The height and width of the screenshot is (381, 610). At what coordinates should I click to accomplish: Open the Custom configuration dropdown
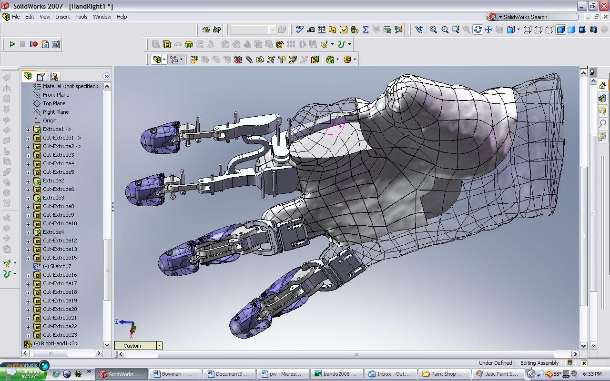pyautogui.click(x=160, y=345)
